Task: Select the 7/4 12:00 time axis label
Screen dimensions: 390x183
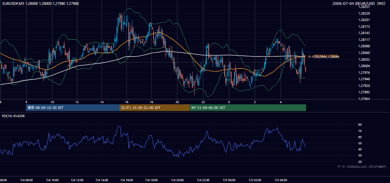Action: click(77, 180)
